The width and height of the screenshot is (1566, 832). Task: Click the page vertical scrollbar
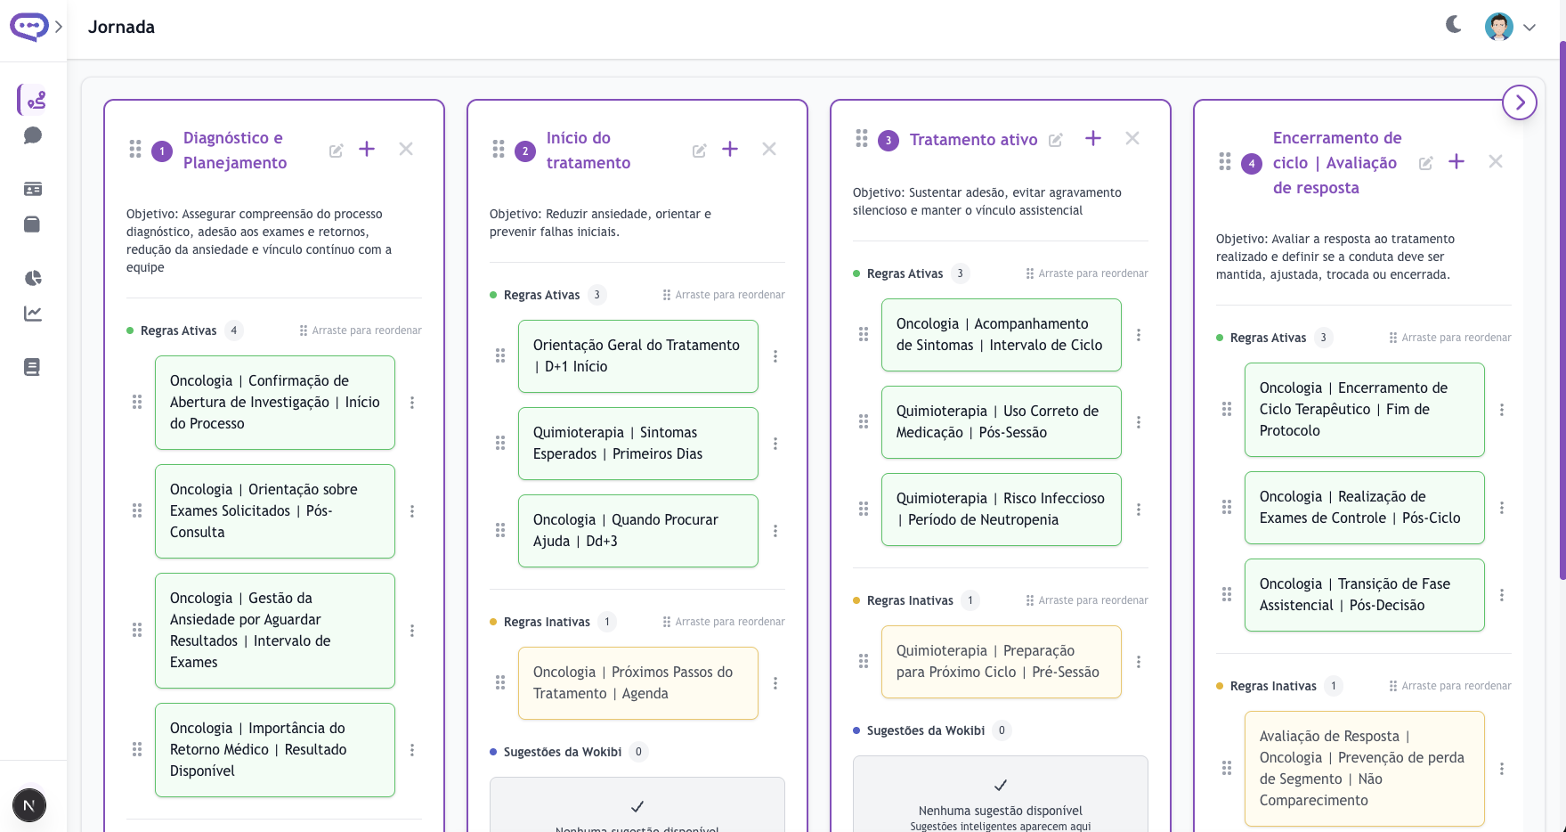click(1562, 312)
